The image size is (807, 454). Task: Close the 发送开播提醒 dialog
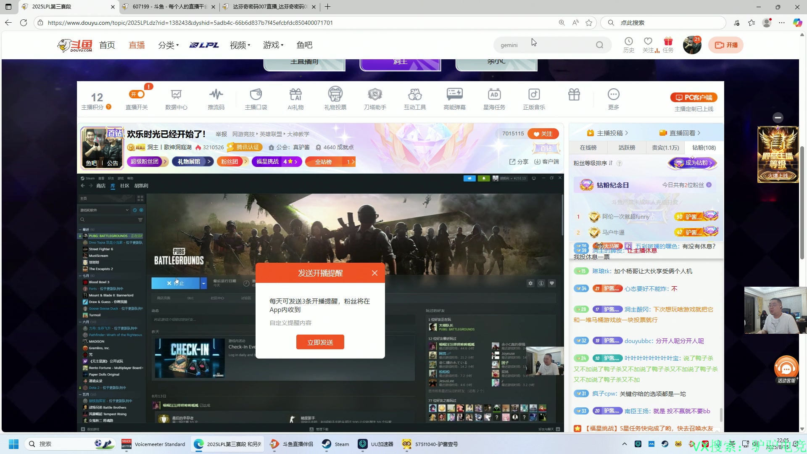click(x=374, y=273)
